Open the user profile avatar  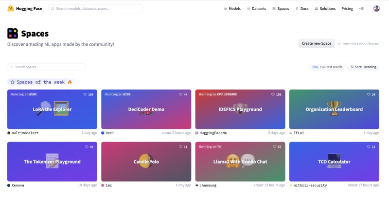tap(376, 8)
